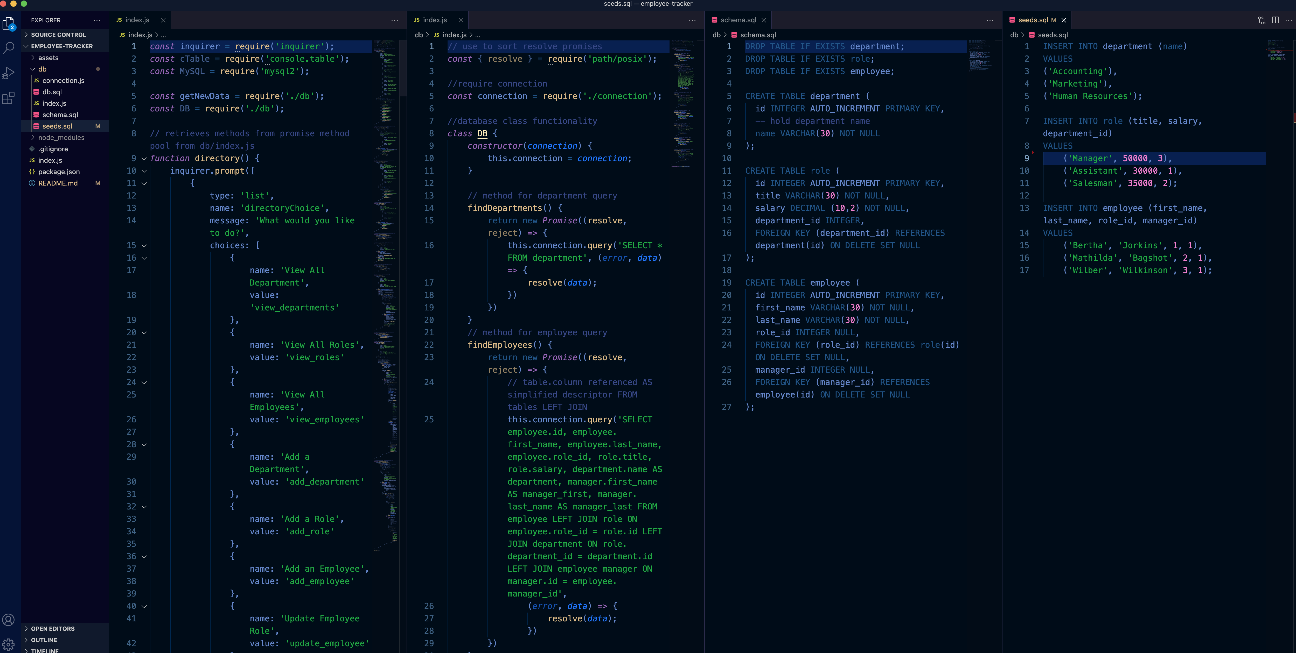Close the seeds.sql tab
1296x653 pixels.
click(x=1064, y=20)
